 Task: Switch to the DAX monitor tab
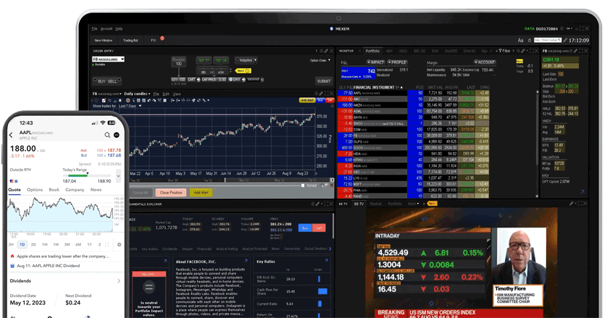(435, 51)
